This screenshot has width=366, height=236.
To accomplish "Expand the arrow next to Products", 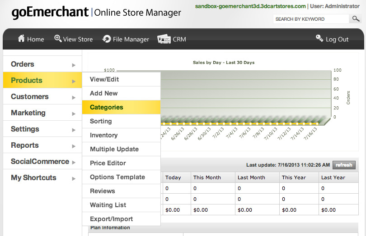I will (74, 81).
